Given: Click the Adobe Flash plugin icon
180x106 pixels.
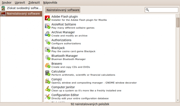Looking at the screenshot, I should tap(47, 18).
